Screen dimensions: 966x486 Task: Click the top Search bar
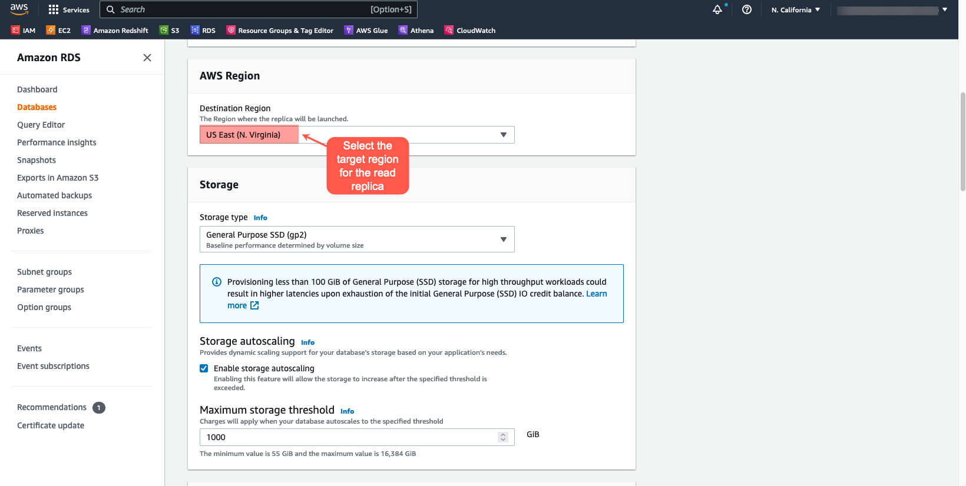coord(259,9)
